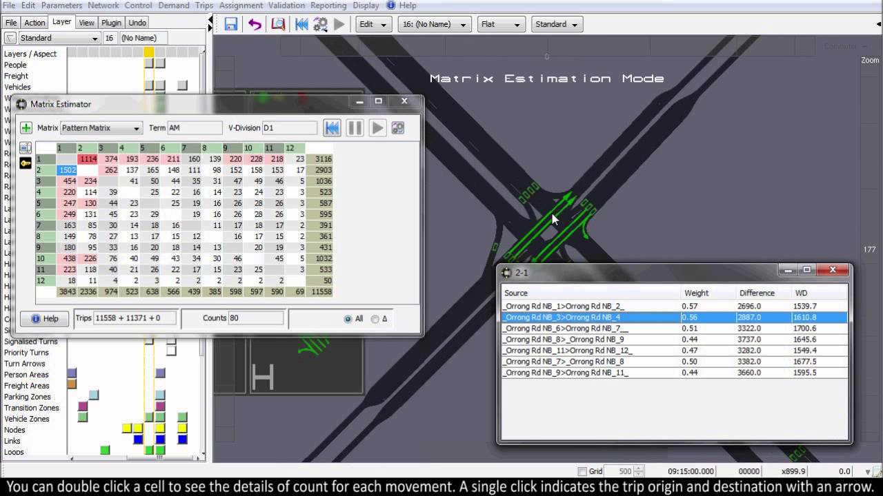Image resolution: width=883 pixels, height=496 pixels.
Task: Open Matrix Estimator settings icon next to play
Action: coord(398,128)
